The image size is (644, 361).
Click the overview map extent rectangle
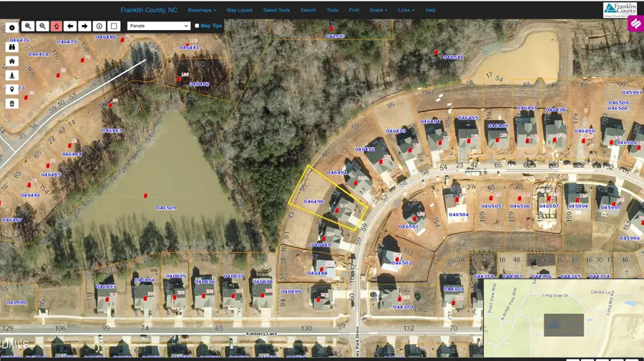(564, 325)
